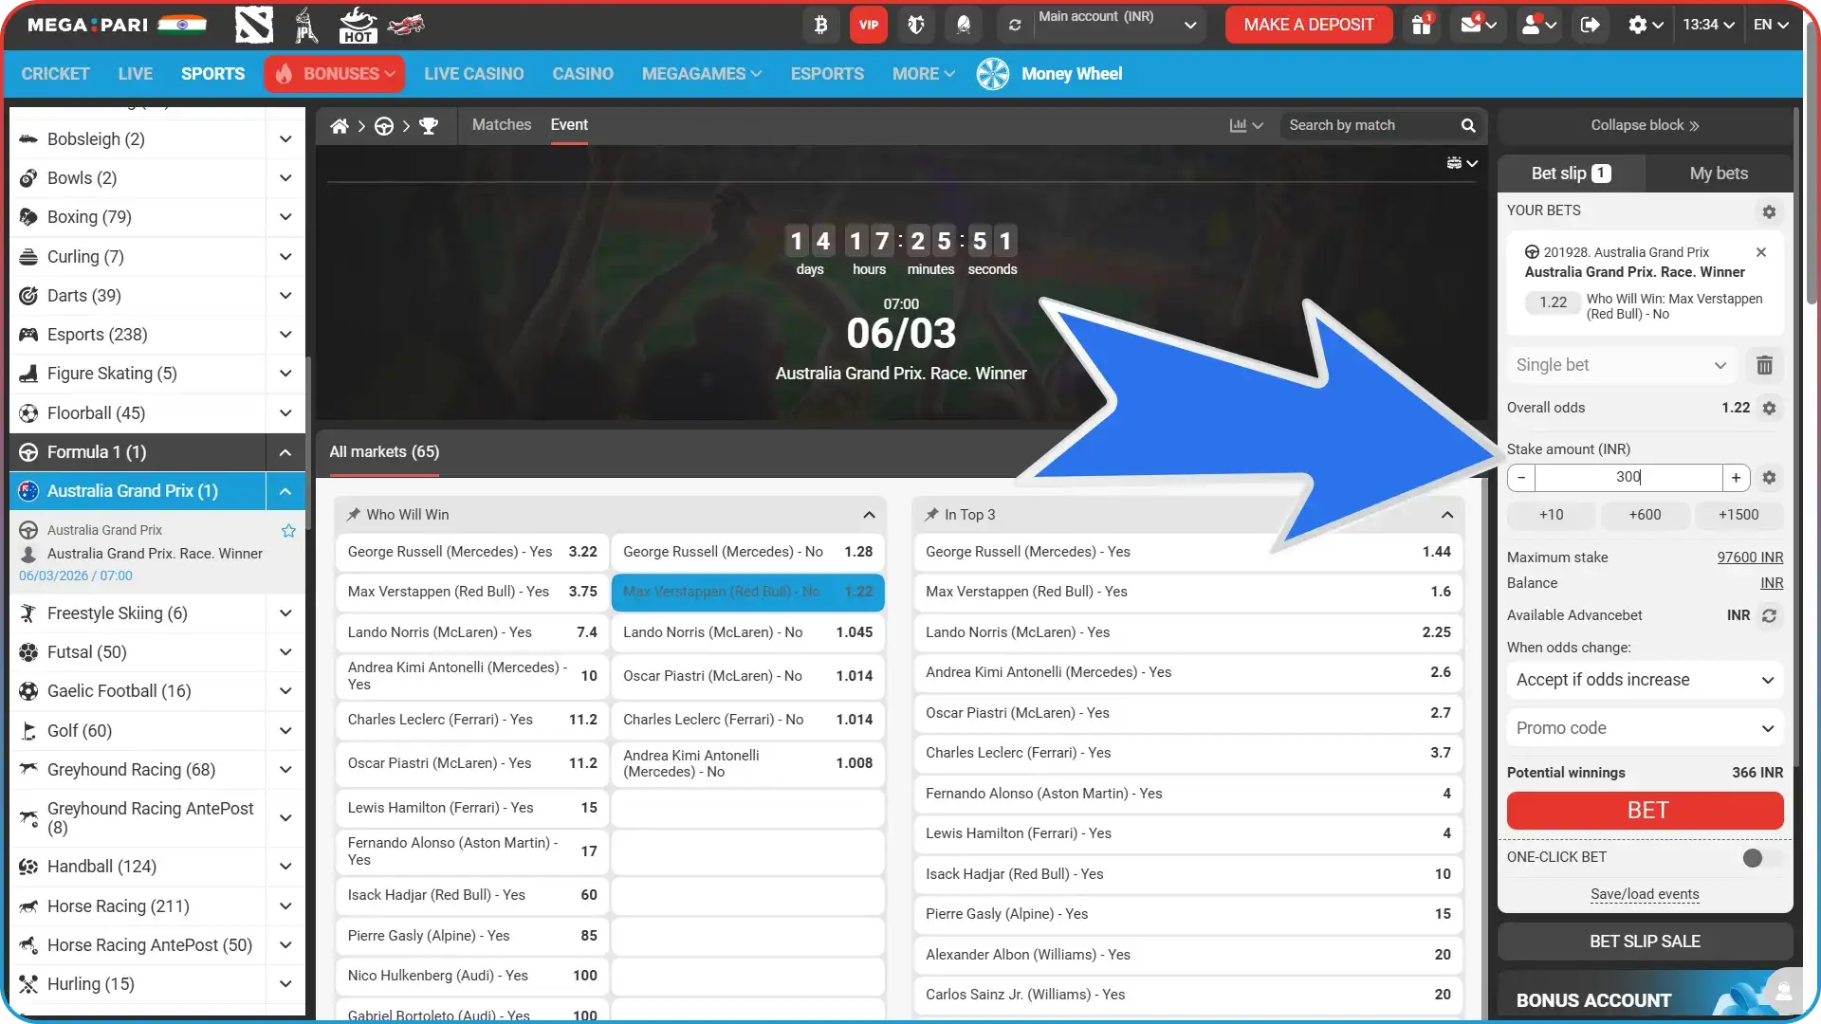
Task: Place the bet with the BET button
Action: pyautogui.click(x=1645, y=811)
